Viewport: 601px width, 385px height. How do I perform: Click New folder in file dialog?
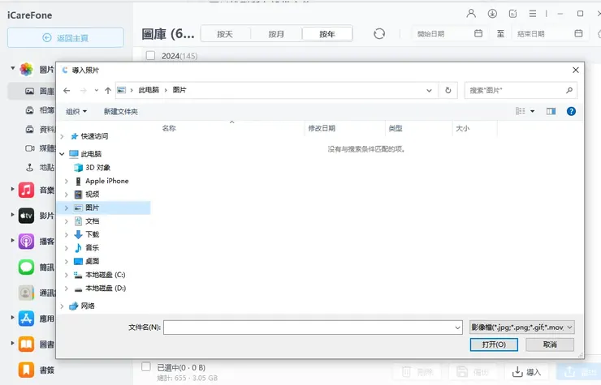(121, 111)
